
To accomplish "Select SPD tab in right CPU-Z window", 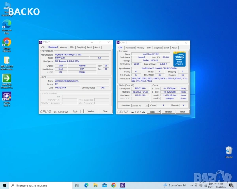I will click(x=149, y=48).
